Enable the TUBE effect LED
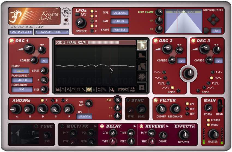This screenshot has height=152, width=232. pyautogui.click(x=36, y=126)
